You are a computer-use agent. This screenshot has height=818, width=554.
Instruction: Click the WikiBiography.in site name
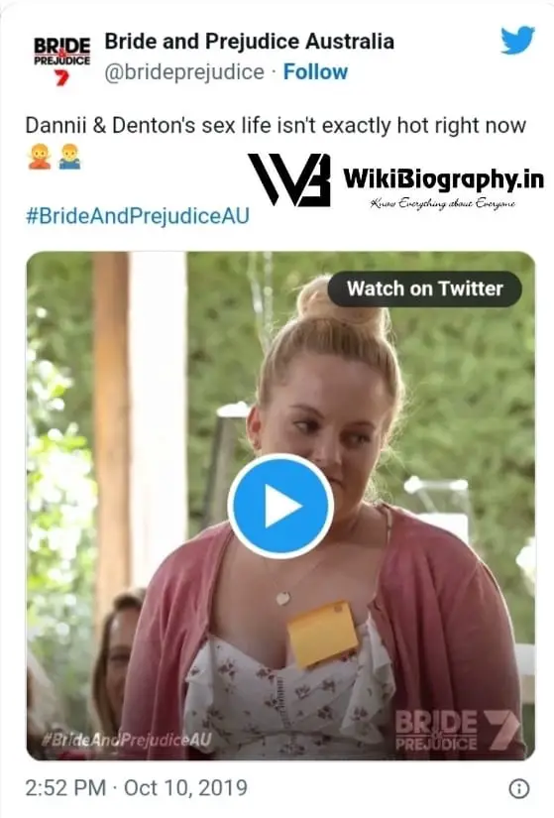[443, 178]
